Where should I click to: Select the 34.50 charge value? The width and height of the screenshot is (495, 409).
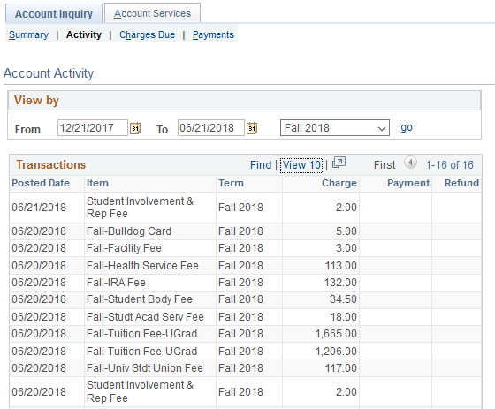pyautogui.click(x=344, y=299)
